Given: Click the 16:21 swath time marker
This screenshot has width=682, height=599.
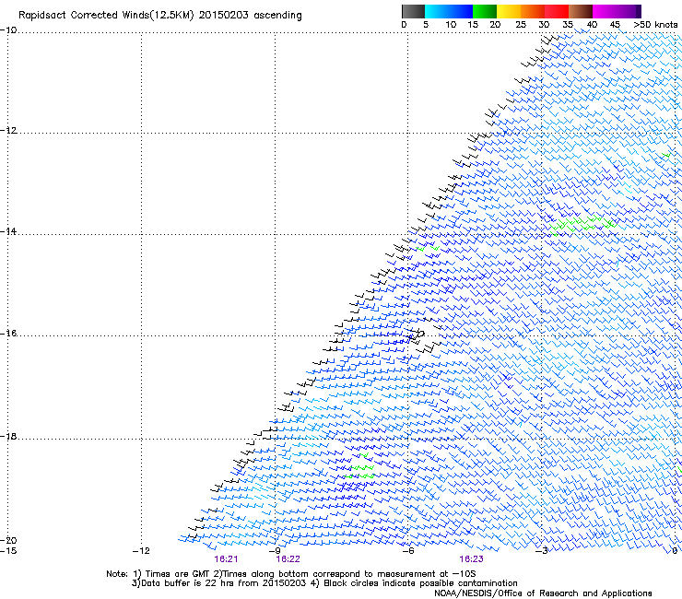Looking at the screenshot, I should tap(226, 559).
